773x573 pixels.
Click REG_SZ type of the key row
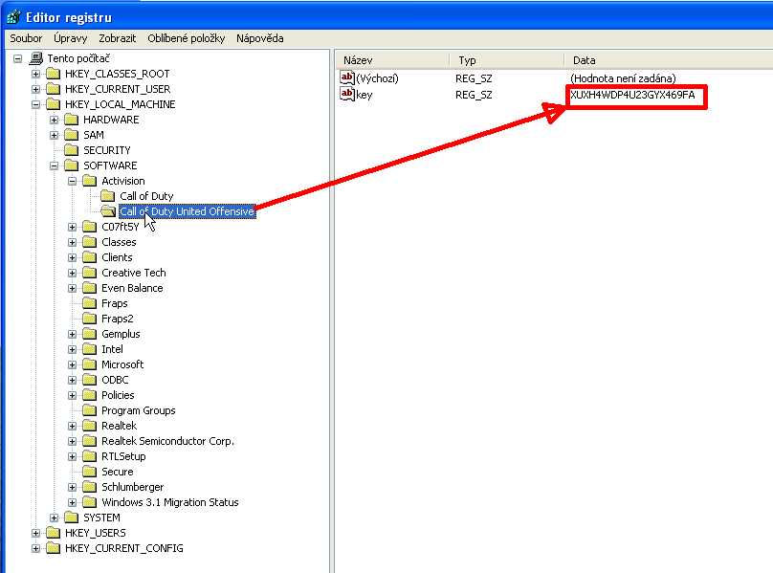coord(474,95)
